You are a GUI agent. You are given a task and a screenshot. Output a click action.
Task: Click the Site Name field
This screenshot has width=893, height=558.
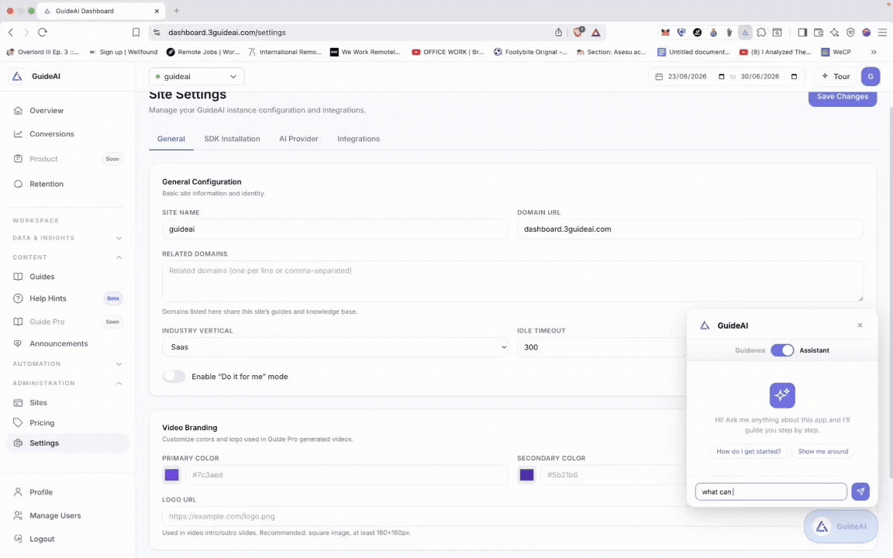[335, 229]
